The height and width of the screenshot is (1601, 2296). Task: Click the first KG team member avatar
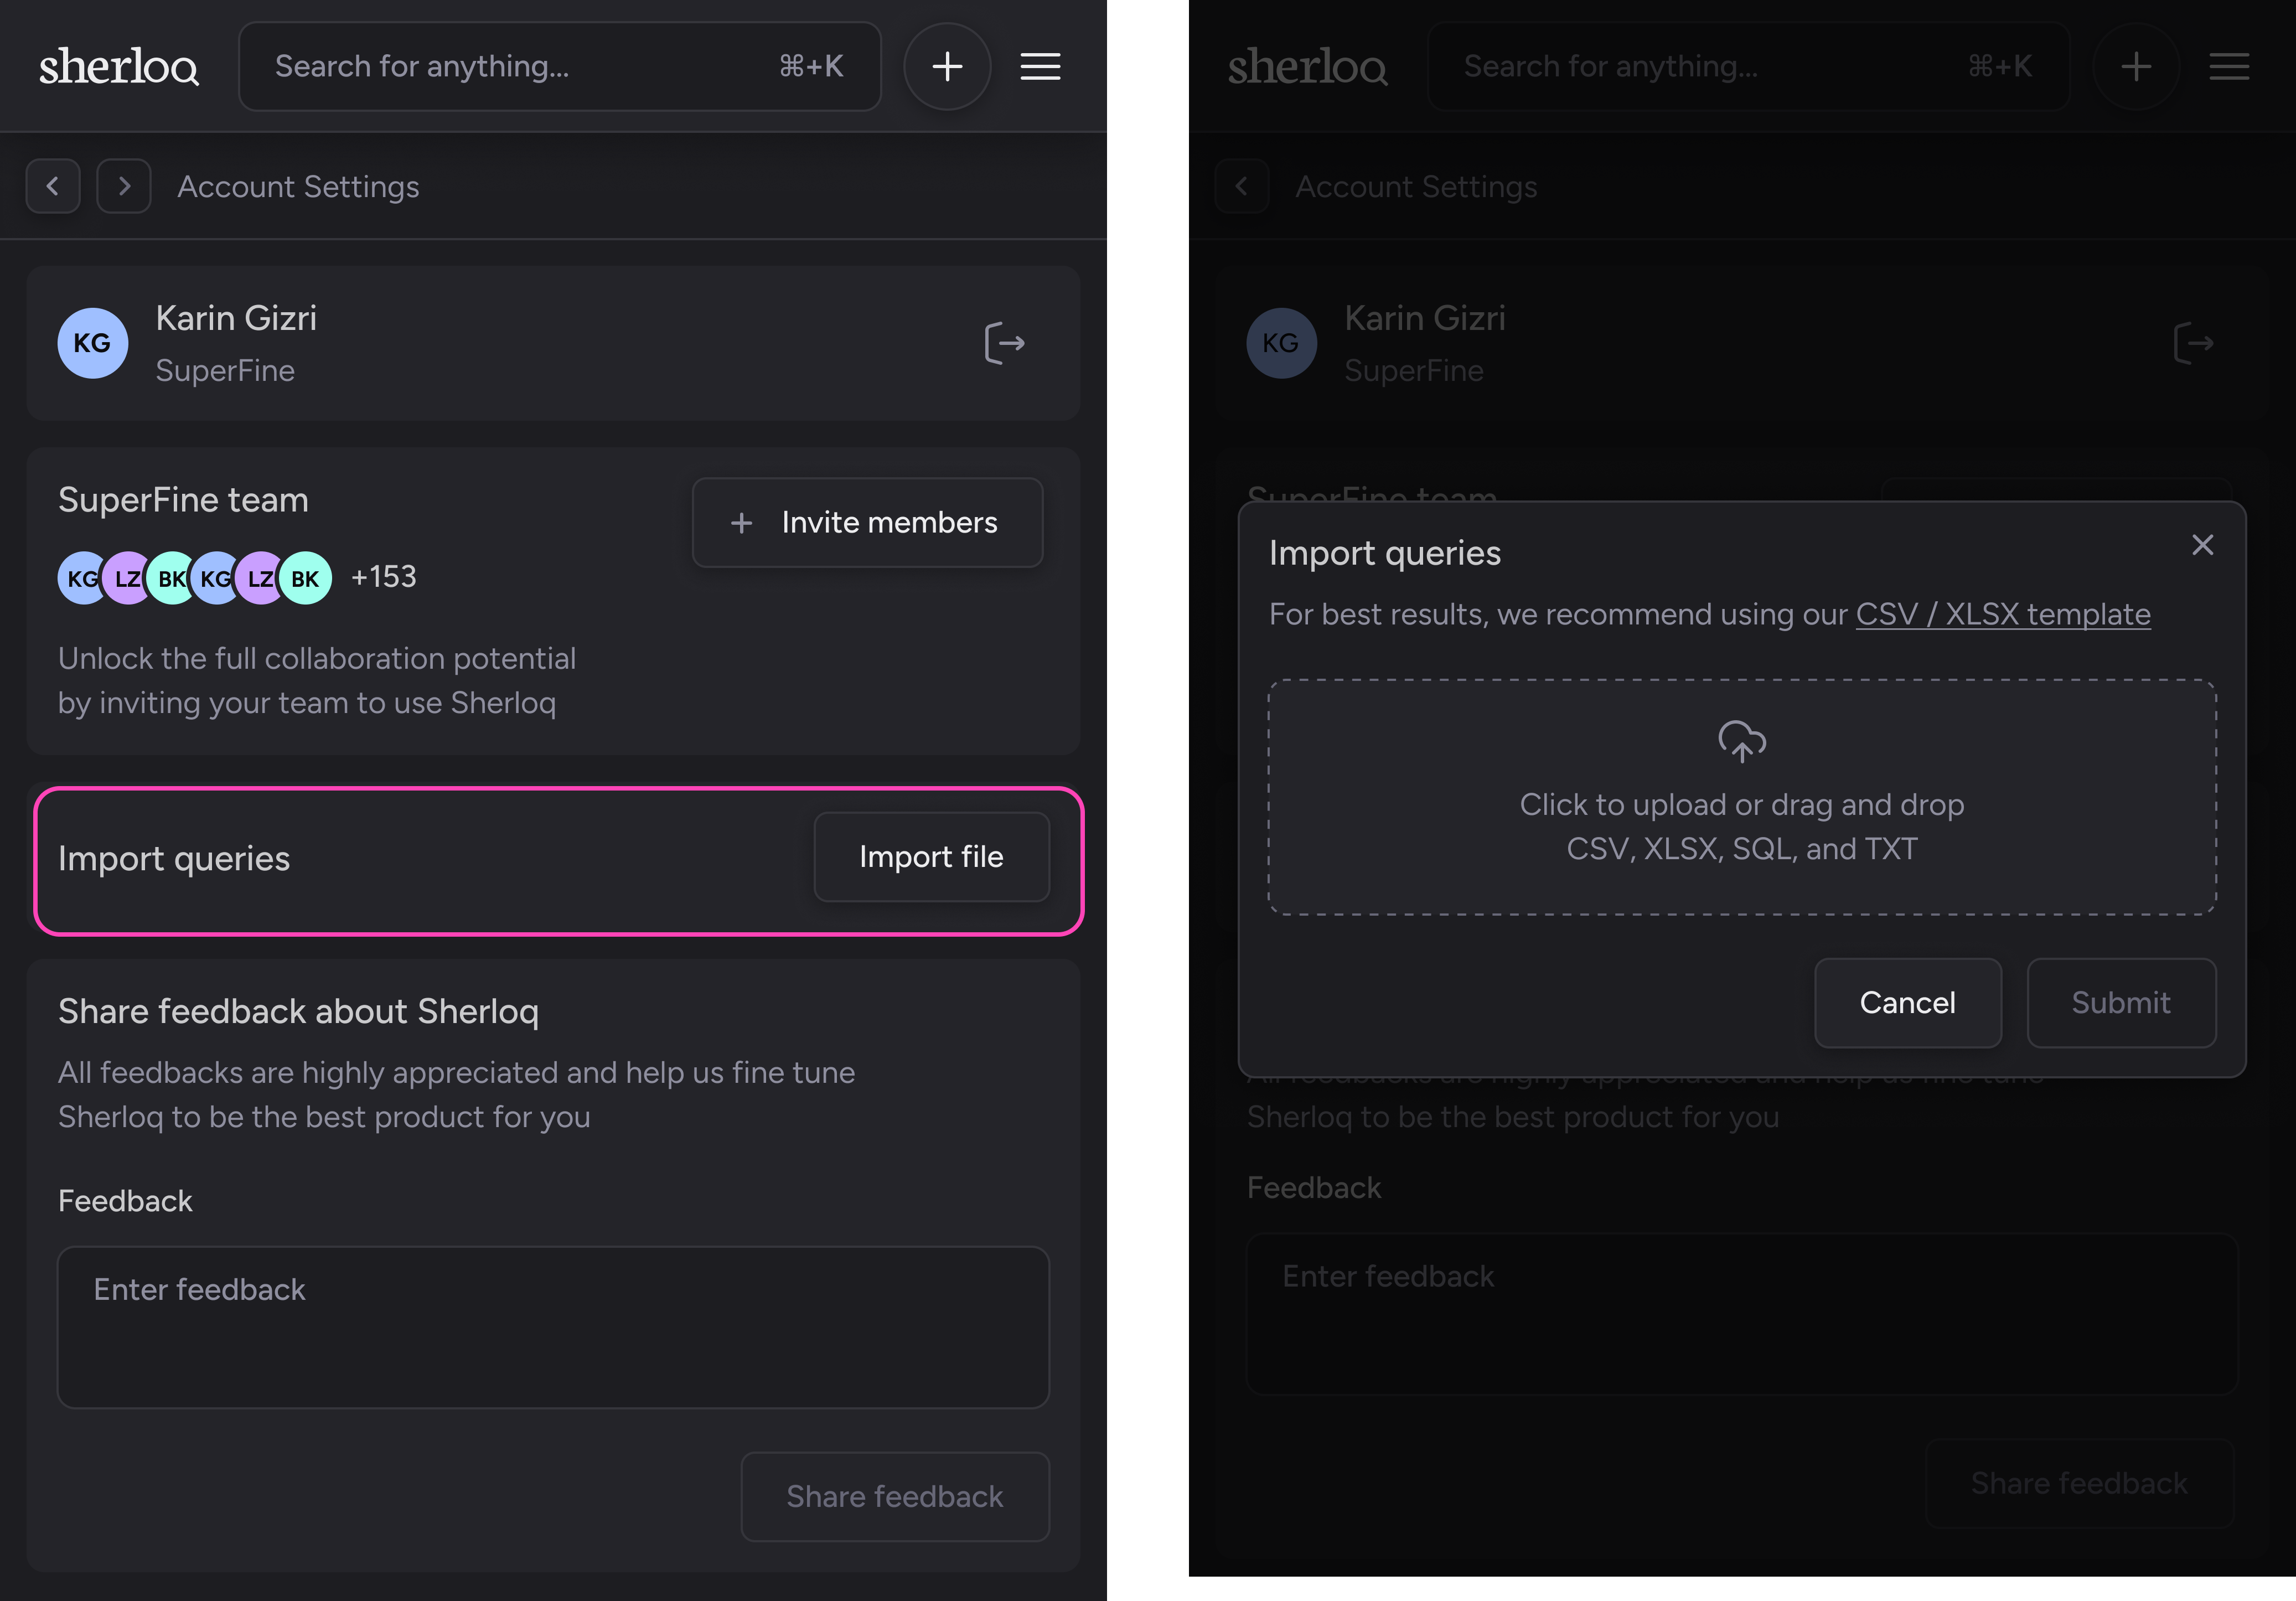78,578
